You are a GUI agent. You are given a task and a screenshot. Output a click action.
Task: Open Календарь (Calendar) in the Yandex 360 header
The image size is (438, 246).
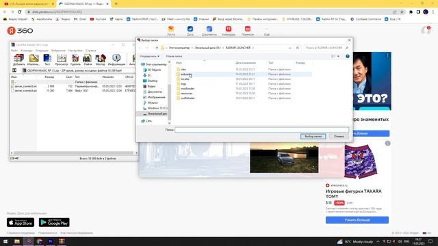pyautogui.click(x=228, y=31)
